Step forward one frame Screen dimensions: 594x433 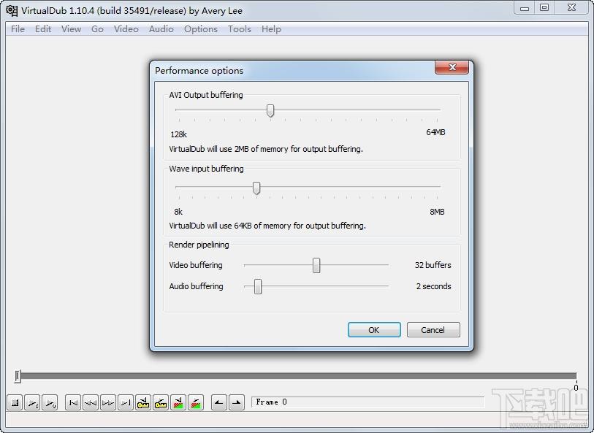point(108,403)
